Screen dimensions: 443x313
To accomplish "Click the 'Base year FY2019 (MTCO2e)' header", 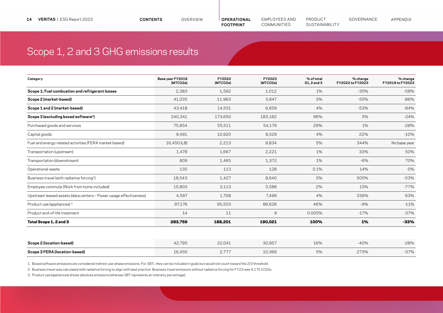I will (172, 81).
